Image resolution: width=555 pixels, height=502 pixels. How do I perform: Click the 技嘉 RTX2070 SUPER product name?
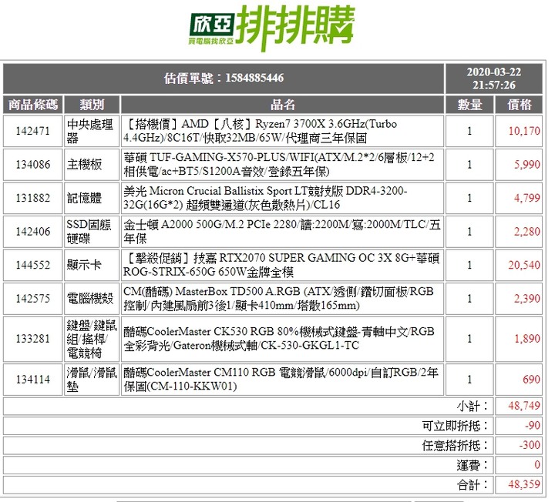click(x=282, y=265)
